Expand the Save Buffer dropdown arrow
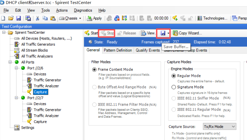Viewport: 247px width, 140px height. click(168, 33)
